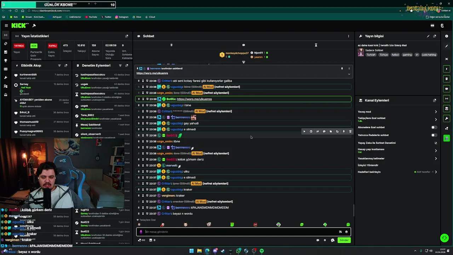453x255 pixels.
Task: Click the translate icon in message box
Action: pos(340,232)
